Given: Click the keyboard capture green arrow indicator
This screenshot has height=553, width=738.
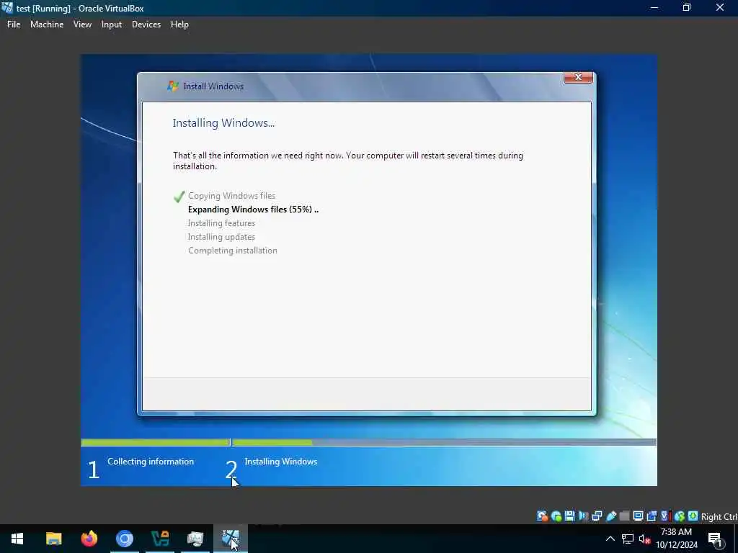Looking at the screenshot, I should tap(693, 516).
